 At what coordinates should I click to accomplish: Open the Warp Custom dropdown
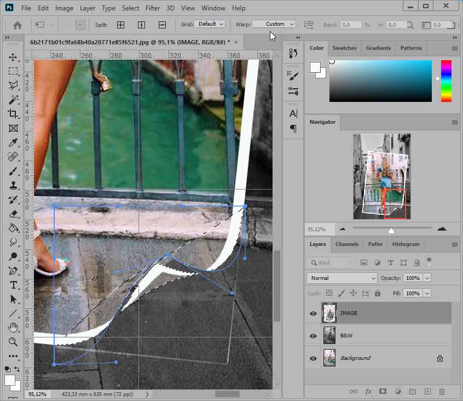274,24
